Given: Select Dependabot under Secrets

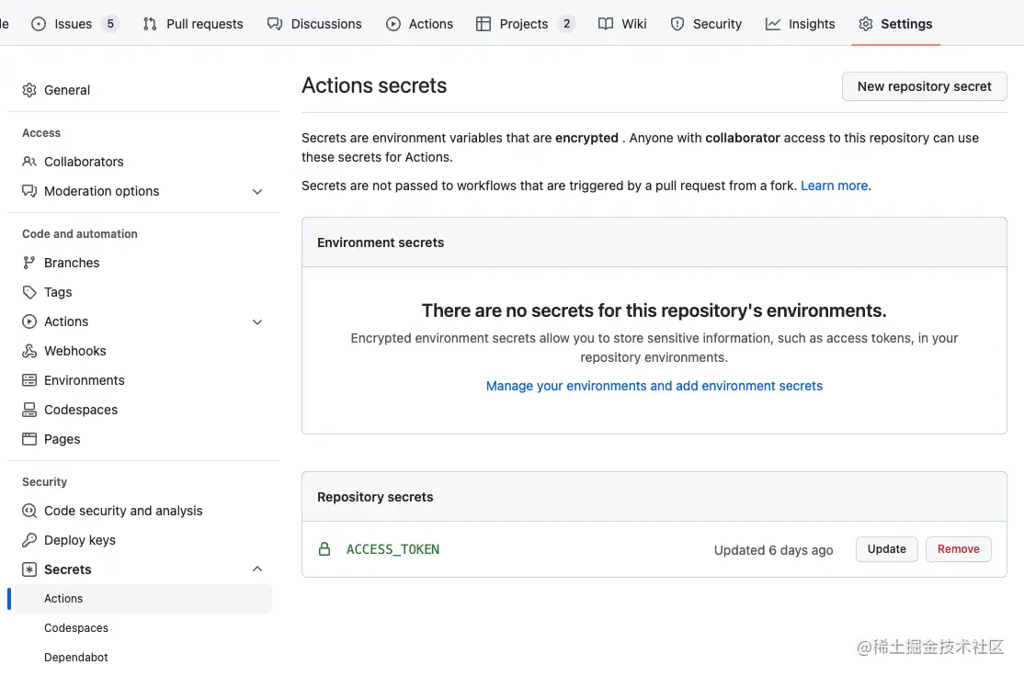Looking at the screenshot, I should pyautogui.click(x=76, y=658).
